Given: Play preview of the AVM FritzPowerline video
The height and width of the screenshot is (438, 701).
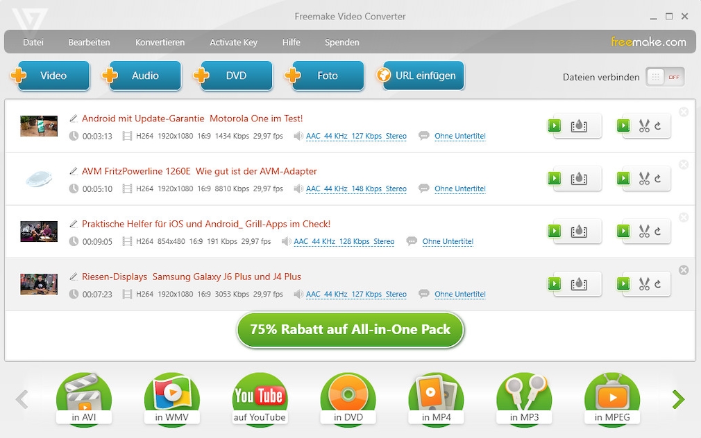Looking at the screenshot, I should 553,178.
